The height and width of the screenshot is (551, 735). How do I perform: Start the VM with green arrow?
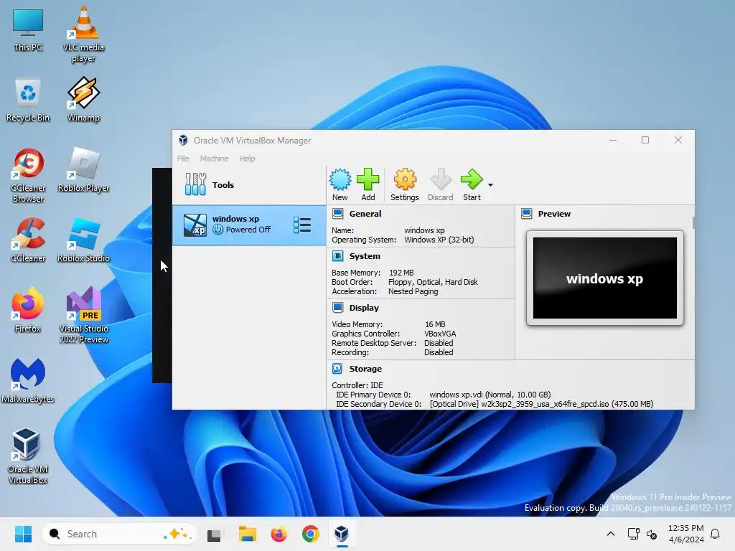tap(472, 184)
